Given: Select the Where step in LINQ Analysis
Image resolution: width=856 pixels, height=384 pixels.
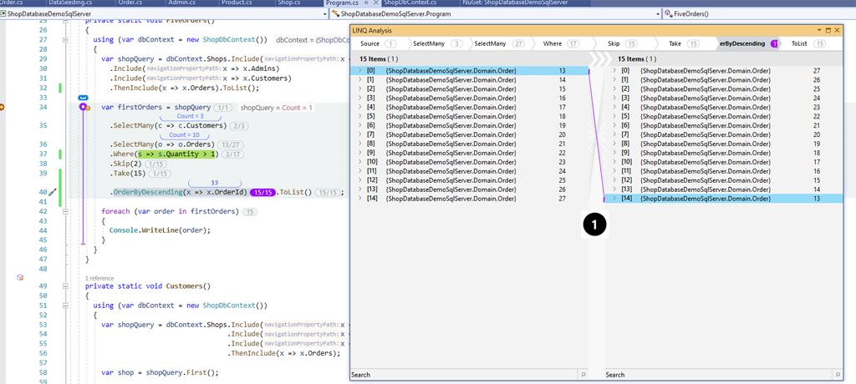Looking at the screenshot, I should pos(561,43).
